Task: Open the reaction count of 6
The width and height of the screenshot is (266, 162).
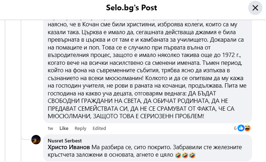Action: (235, 128)
